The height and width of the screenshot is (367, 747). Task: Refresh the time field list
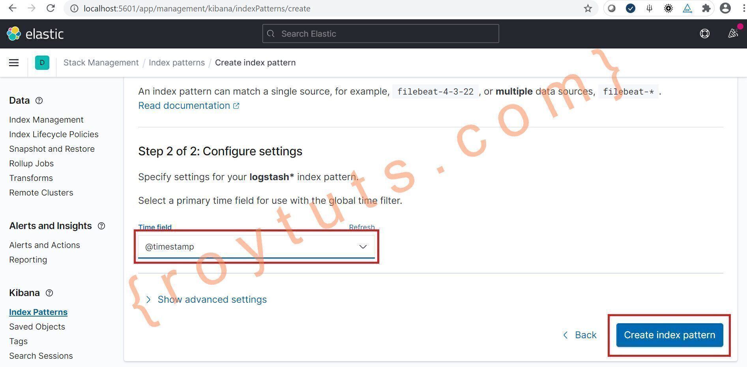click(x=362, y=227)
